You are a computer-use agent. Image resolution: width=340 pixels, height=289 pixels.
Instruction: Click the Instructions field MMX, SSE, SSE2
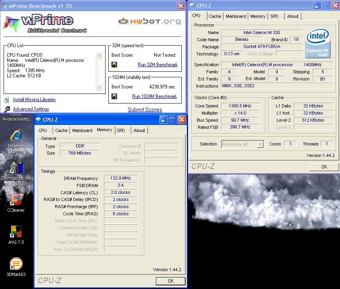pos(277,86)
